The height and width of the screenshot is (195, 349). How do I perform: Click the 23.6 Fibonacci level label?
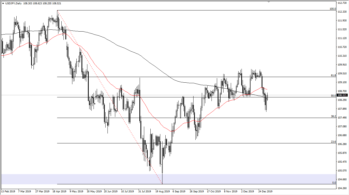334,141
